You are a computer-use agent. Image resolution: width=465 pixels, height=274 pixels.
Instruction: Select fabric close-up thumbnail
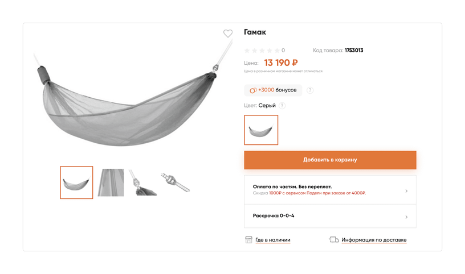[111, 182]
